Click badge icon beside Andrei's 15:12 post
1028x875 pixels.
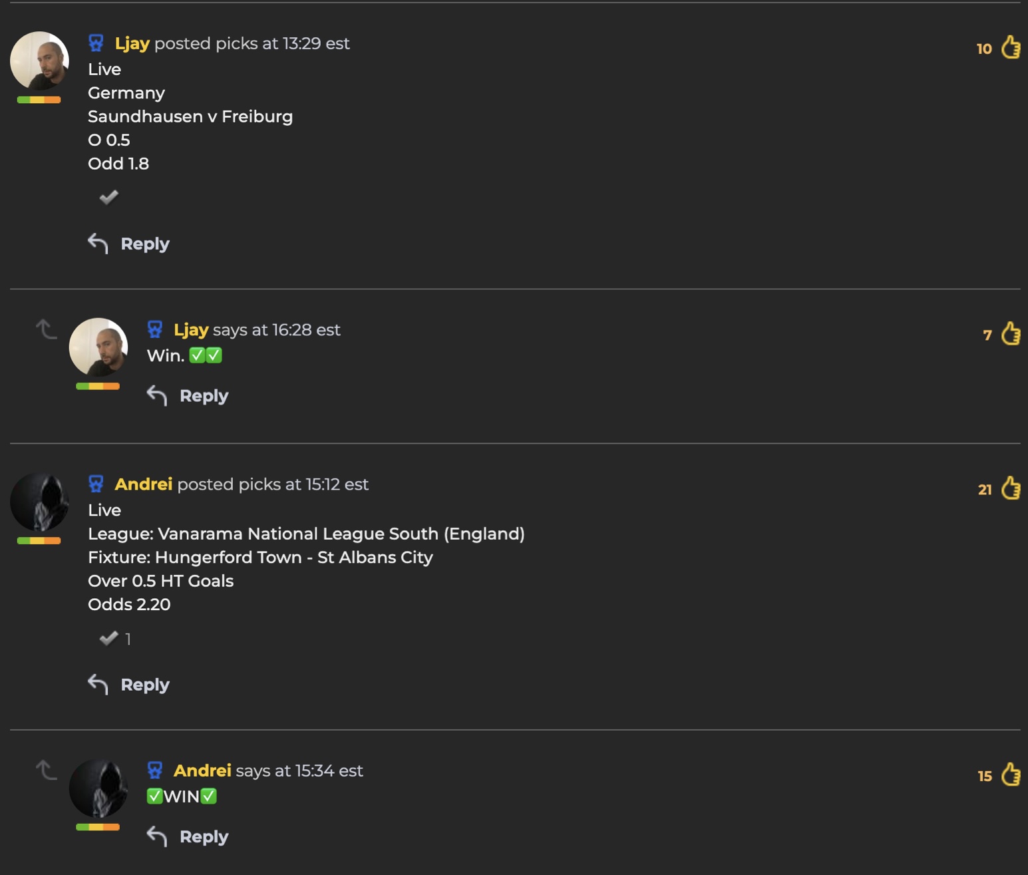click(x=96, y=484)
